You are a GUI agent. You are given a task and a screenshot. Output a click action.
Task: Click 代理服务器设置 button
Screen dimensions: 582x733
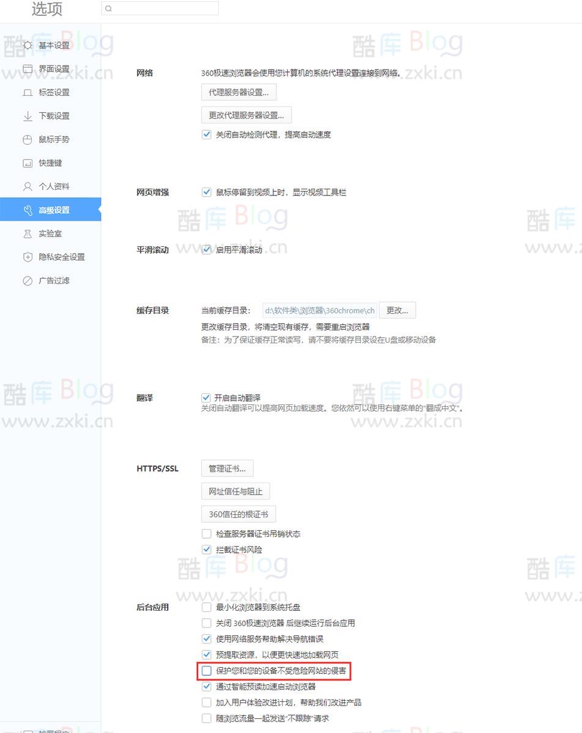(x=238, y=92)
